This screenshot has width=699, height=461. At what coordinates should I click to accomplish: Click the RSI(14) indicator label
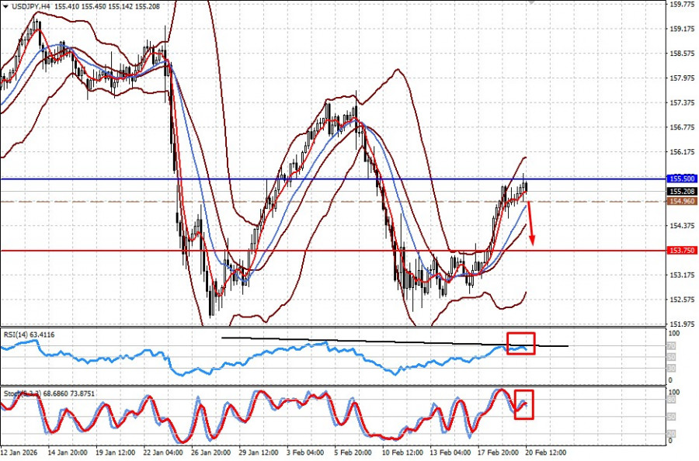pos(33,334)
